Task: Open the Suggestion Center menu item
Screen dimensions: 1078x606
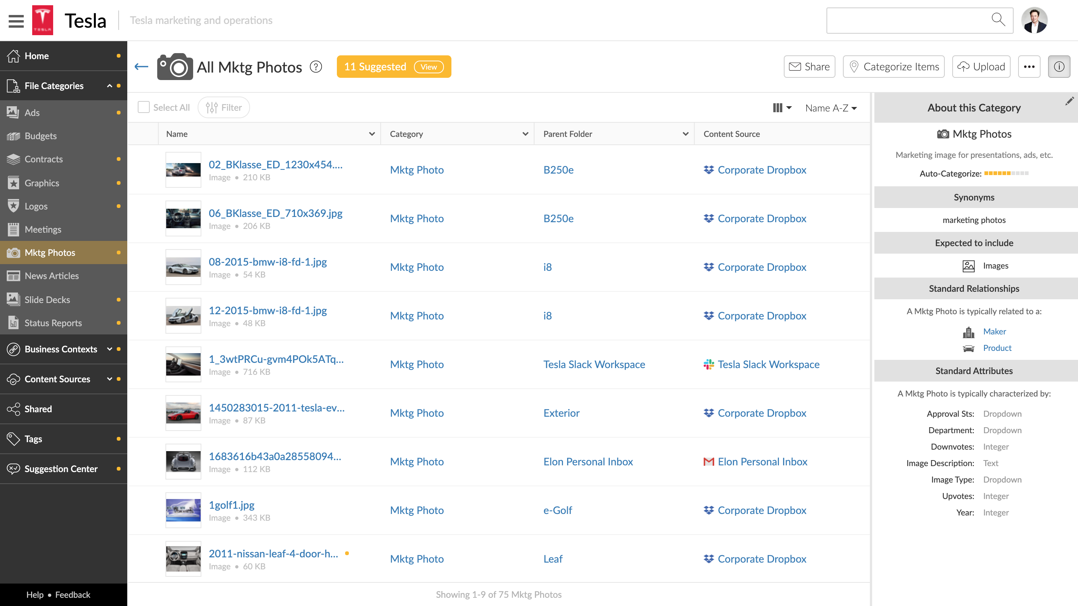Action: tap(61, 469)
